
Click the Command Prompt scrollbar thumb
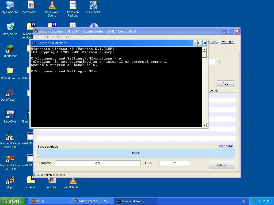pos(204,54)
